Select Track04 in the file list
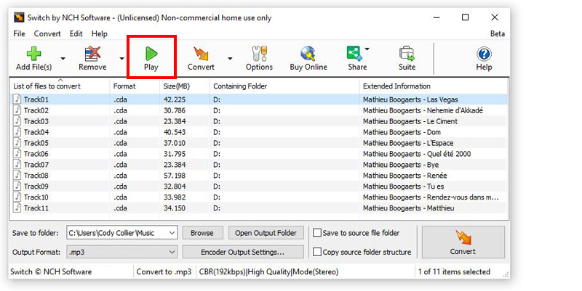Image resolution: width=582 pixels, height=291 pixels. click(x=36, y=132)
